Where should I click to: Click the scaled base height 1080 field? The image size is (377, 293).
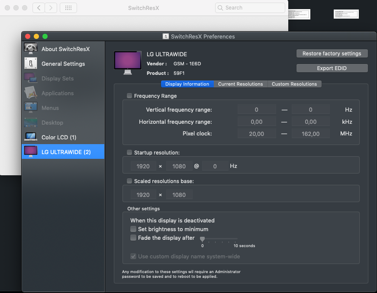point(179,194)
